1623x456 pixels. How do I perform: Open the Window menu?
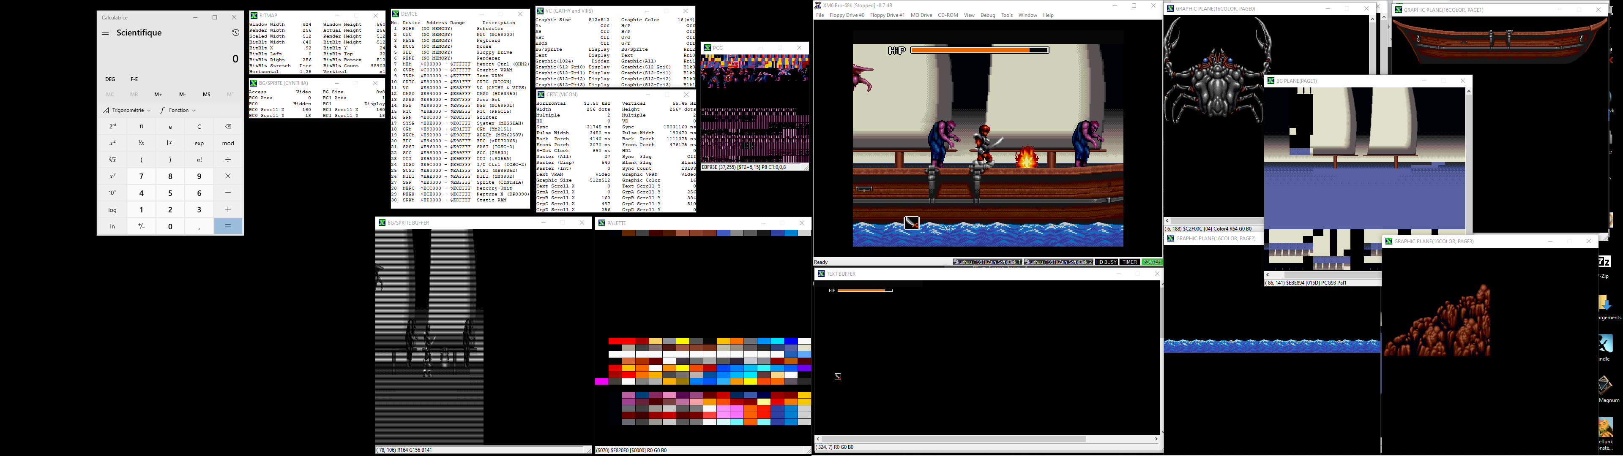pyautogui.click(x=1027, y=15)
